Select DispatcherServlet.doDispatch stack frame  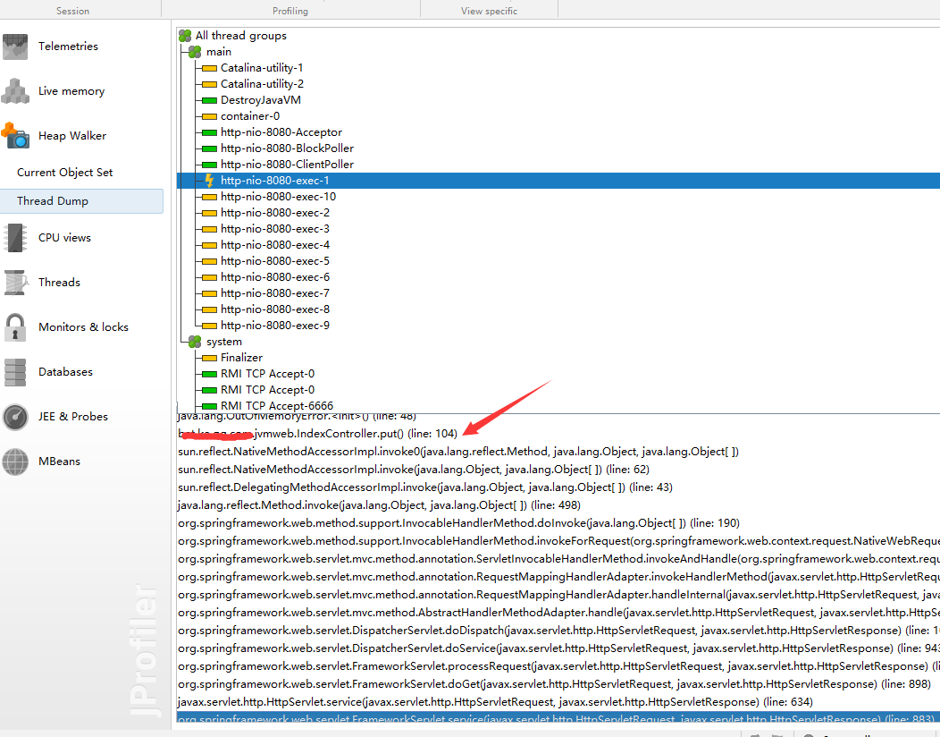[x=558, y=631]
